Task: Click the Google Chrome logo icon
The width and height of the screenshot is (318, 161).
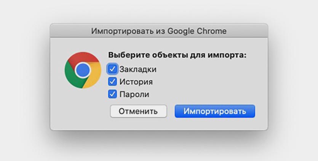Action: pos(83,70)
